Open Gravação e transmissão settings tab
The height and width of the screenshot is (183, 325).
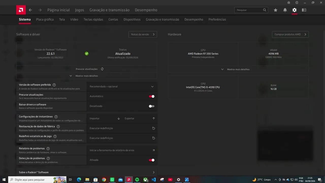pyautogui.click(x=162, y=19)
